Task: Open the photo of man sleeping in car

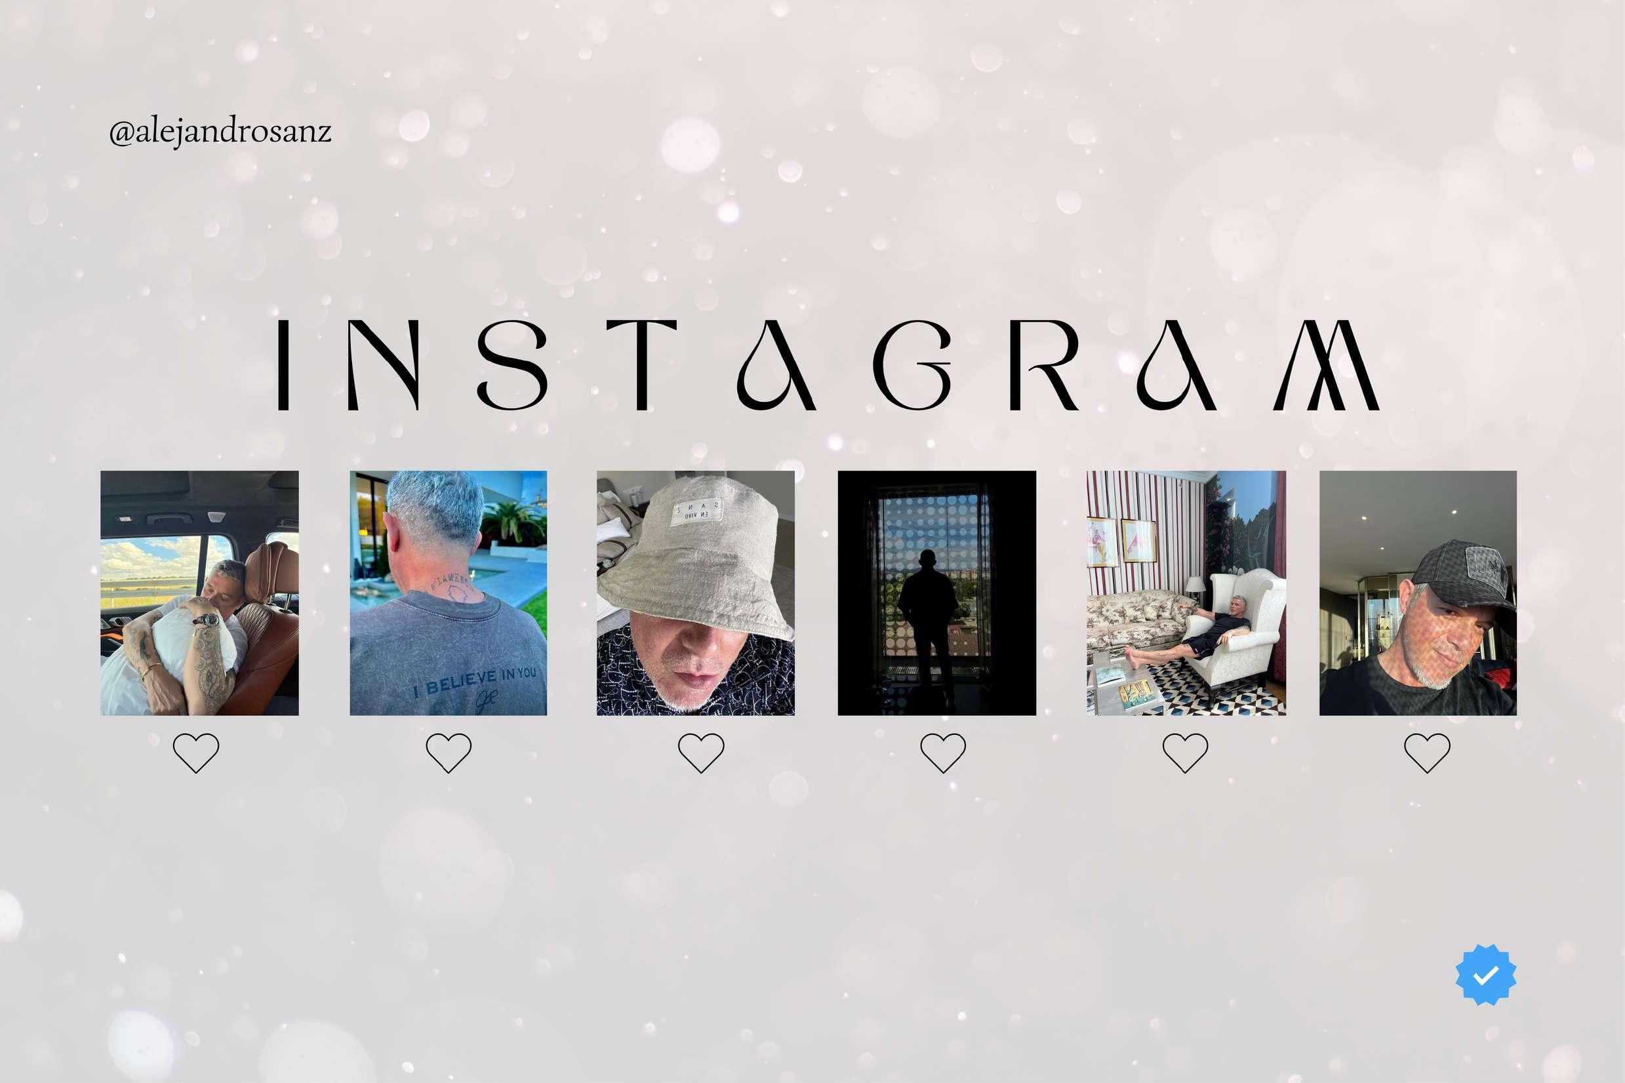Action: tap(199, 593)
